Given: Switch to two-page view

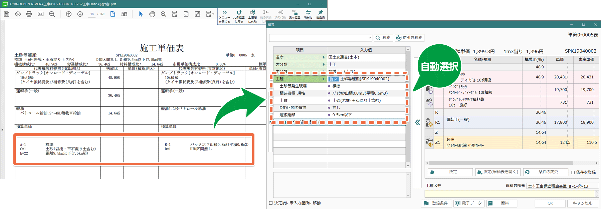Looking at the screenshot, I should (124, 14).
